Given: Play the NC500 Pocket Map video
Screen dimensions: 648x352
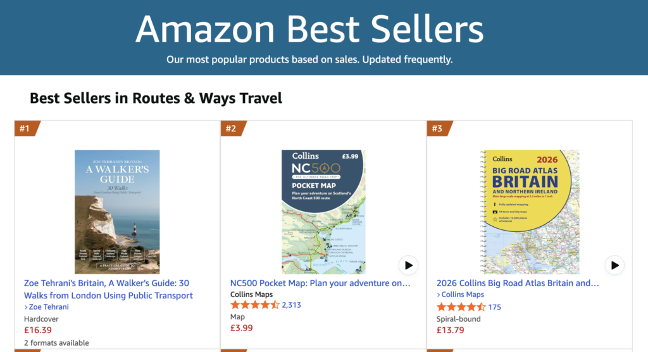Looking at the screenshot, I should (408, 265).
